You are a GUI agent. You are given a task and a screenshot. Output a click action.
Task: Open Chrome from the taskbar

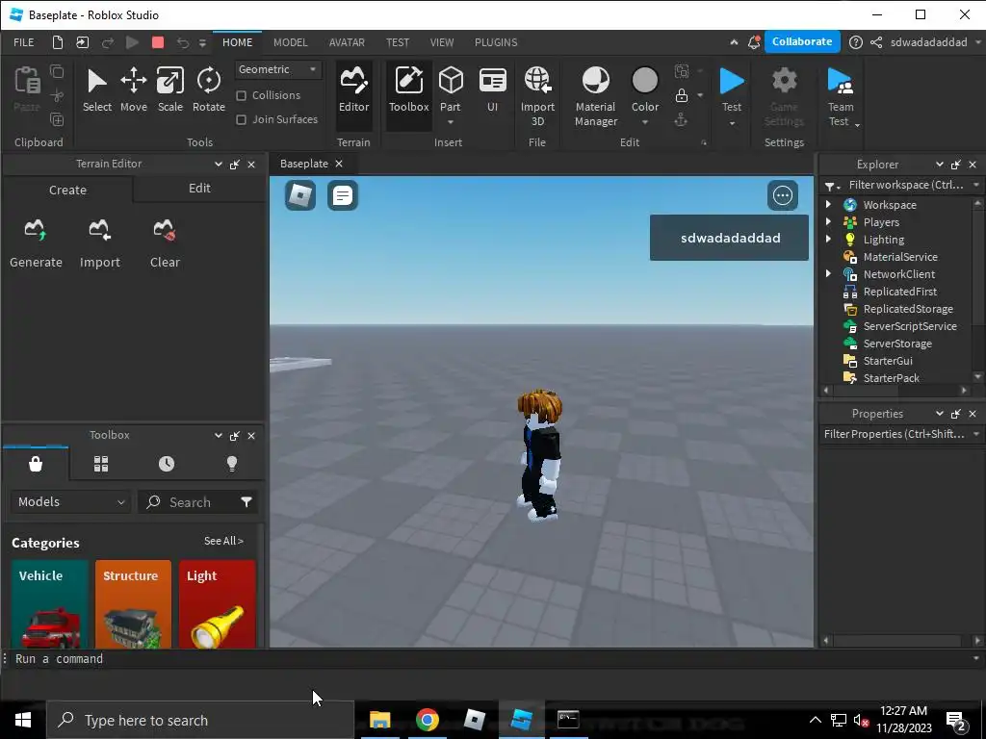pyautogui.click(x=427, y=720)
